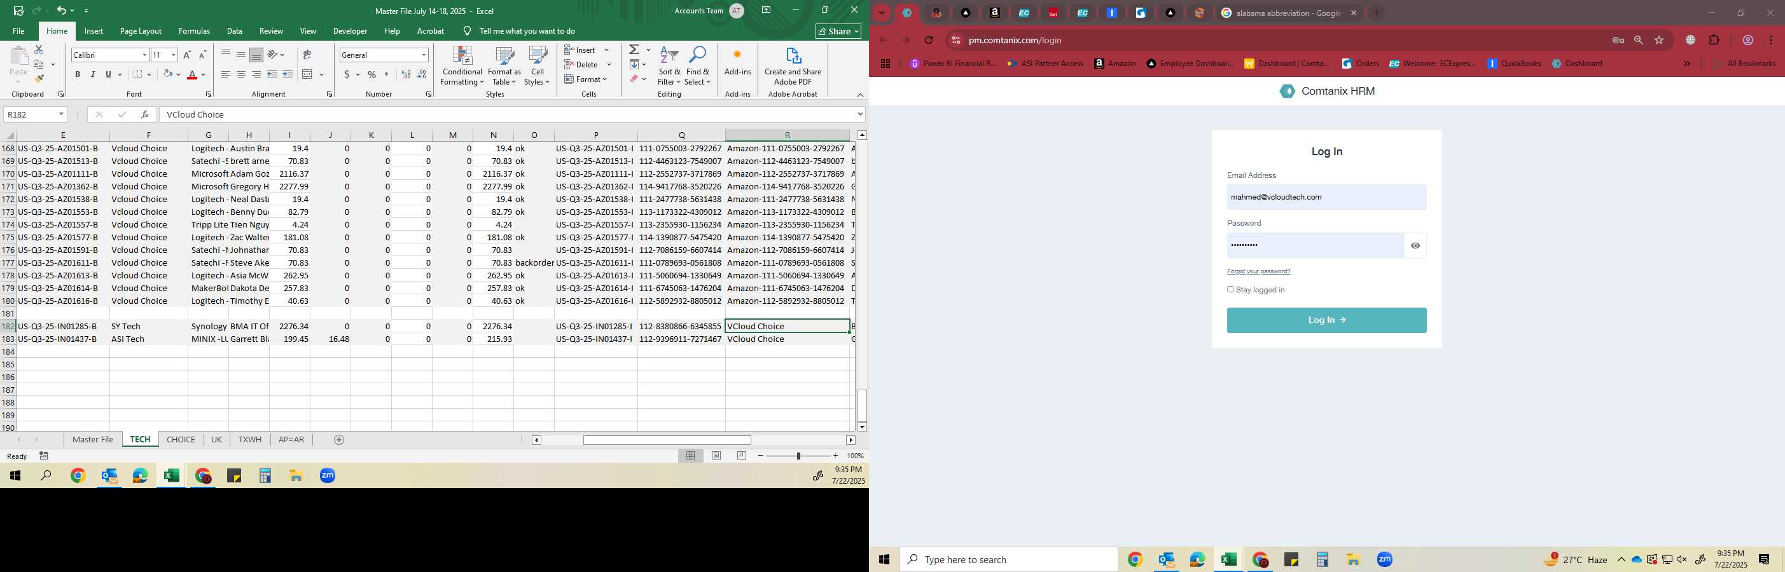Switch to the Master File worksheet tab
The width and height of the screenshot is (1785, 572).
click(x=93, y=440)
